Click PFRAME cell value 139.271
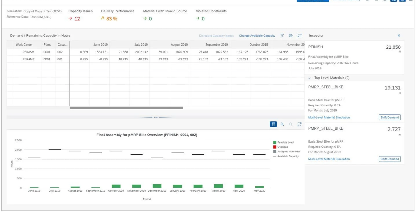This screenshot has width=416, height=213. pos(243,59)
